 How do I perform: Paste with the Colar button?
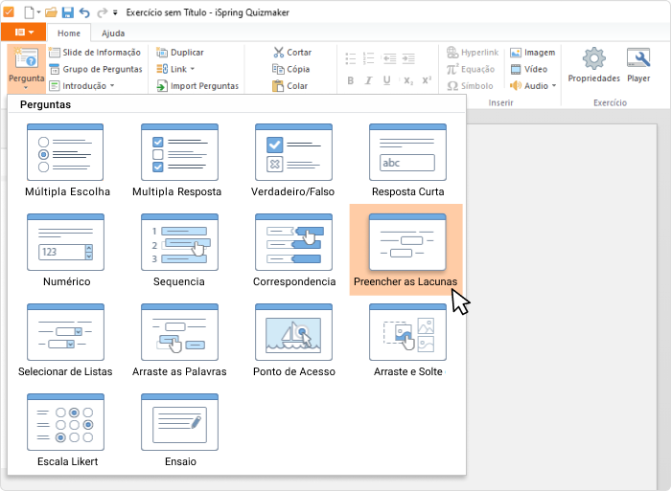point(290,86)
